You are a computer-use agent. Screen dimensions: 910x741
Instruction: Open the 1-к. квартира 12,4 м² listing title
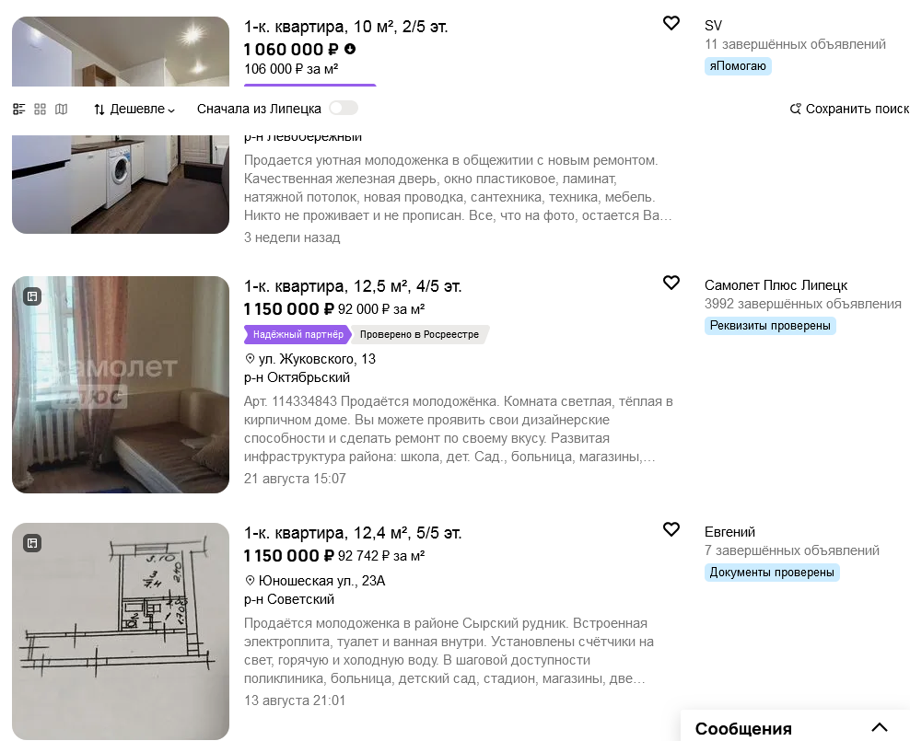click(x=353, y=533)
